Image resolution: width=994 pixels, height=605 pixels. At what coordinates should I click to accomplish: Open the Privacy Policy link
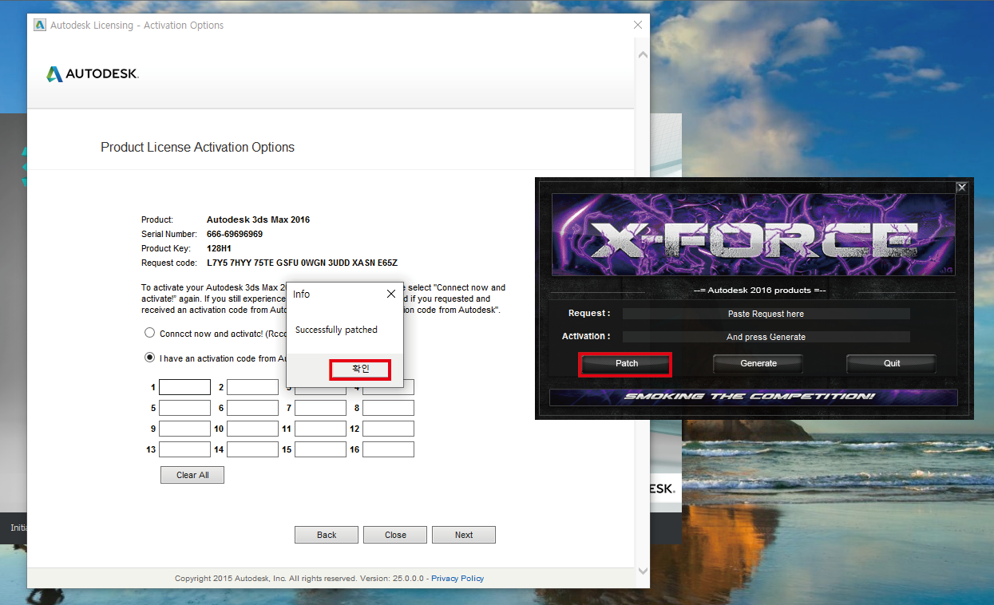(457, 579)
